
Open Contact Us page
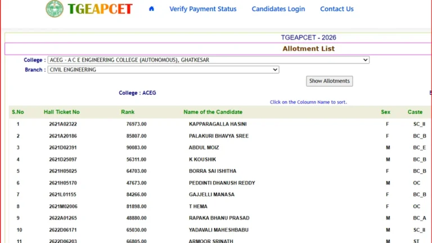click(x=337, y=9)
